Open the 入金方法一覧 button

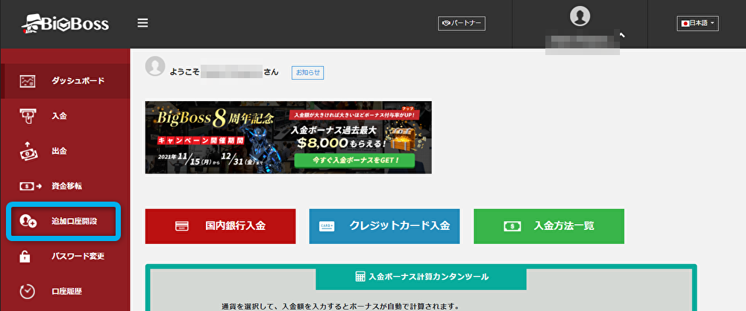(x=549, y=226)
